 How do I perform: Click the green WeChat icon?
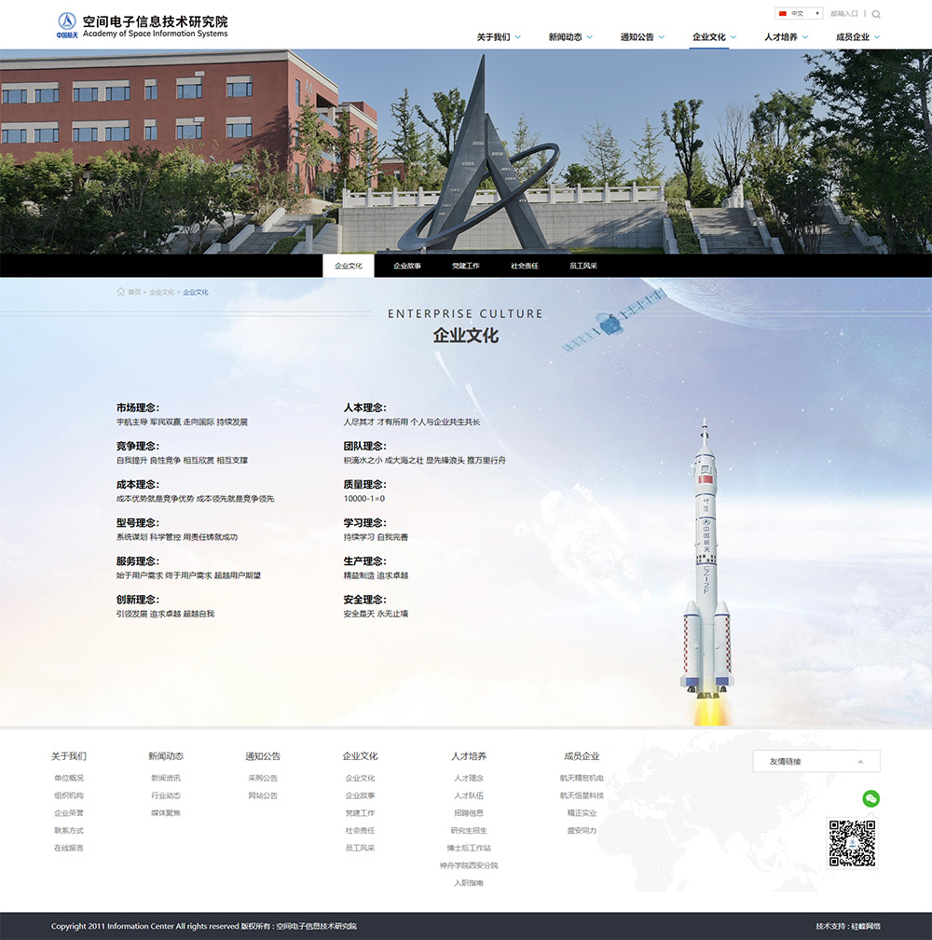pyautogui.click(x=871, y=798)
